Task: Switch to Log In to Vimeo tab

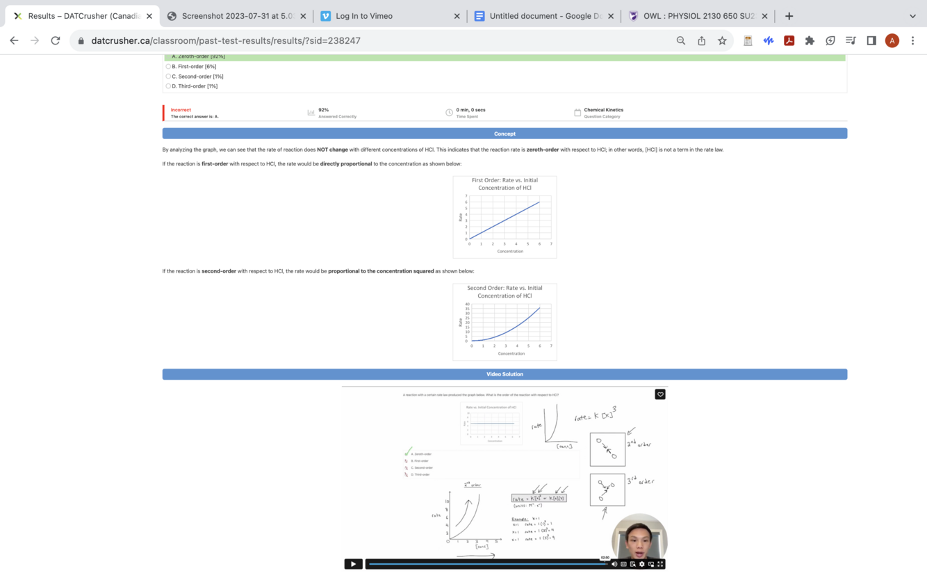Action: coord(389,16)
